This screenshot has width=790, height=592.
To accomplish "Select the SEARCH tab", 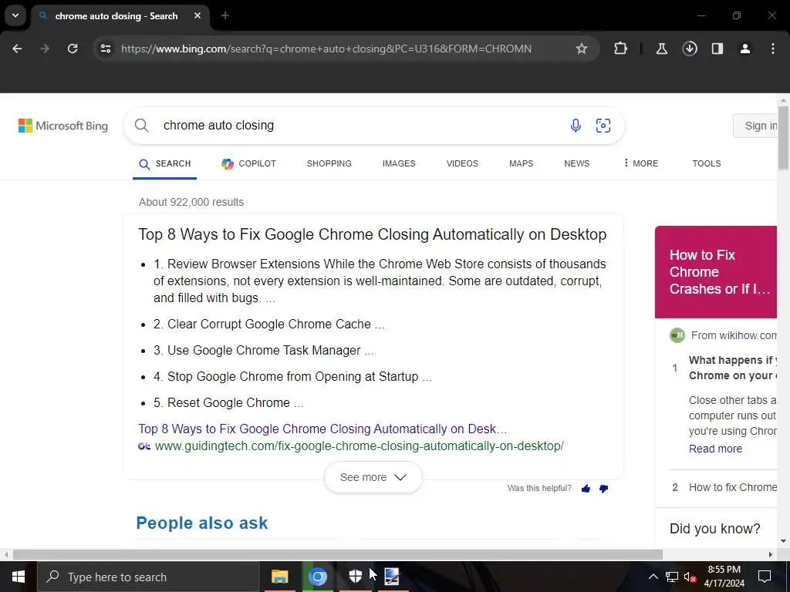I will [165, 163].
